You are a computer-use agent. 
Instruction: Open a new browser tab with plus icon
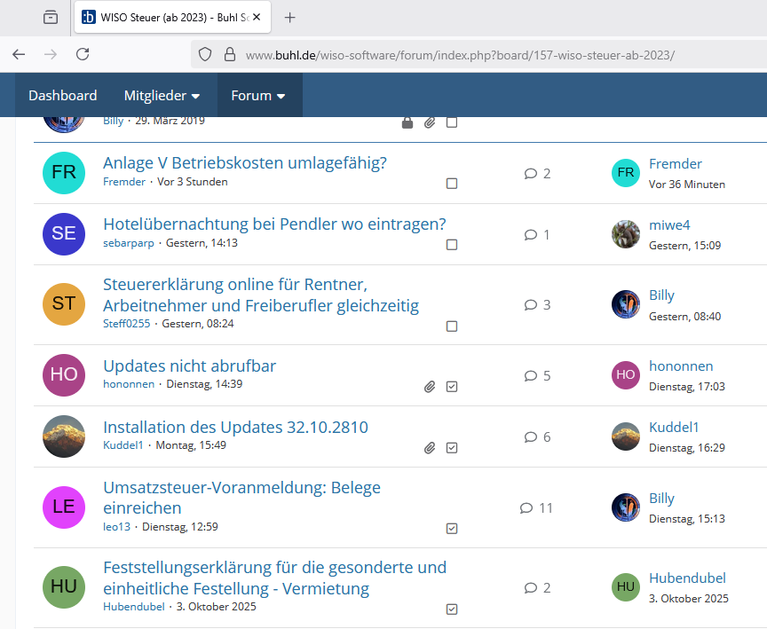[x=289, y=18]
